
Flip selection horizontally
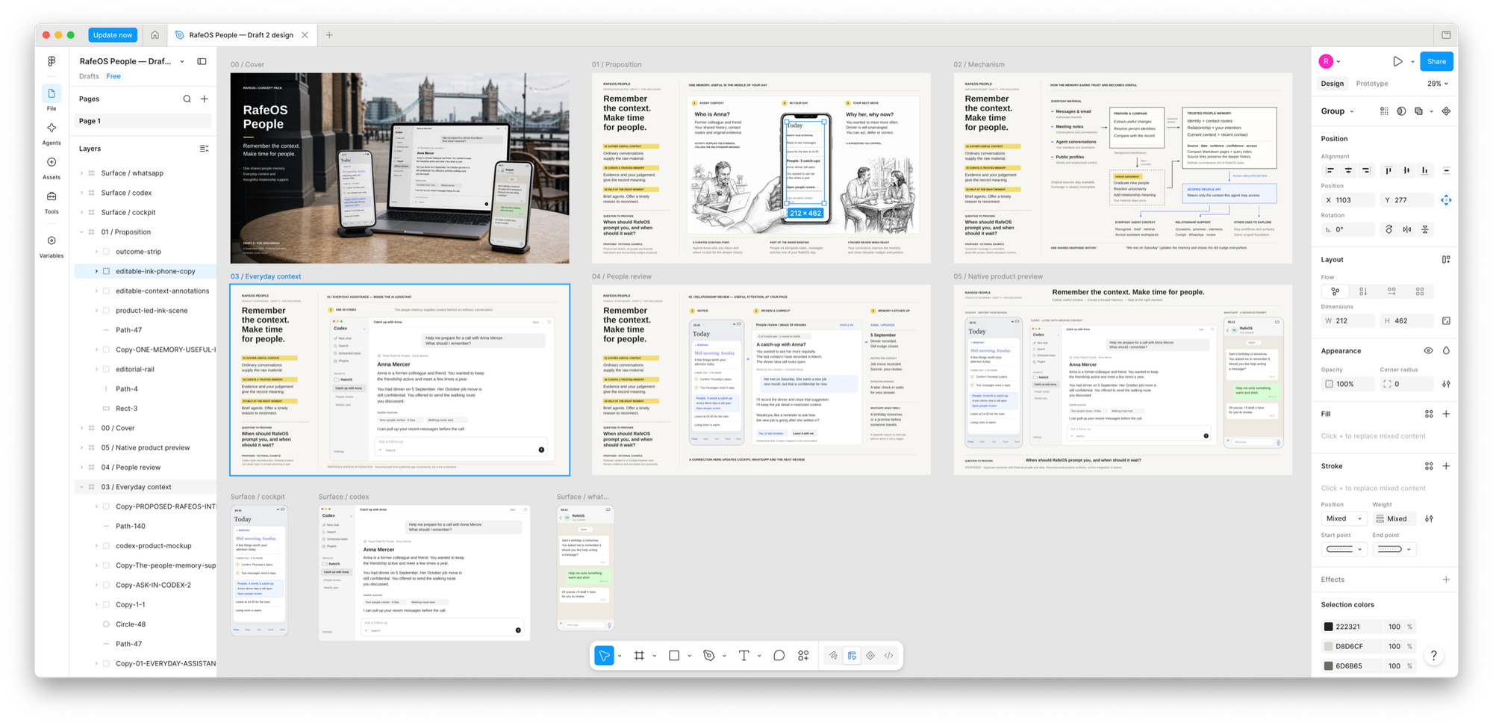click(x=1407, y=229)
